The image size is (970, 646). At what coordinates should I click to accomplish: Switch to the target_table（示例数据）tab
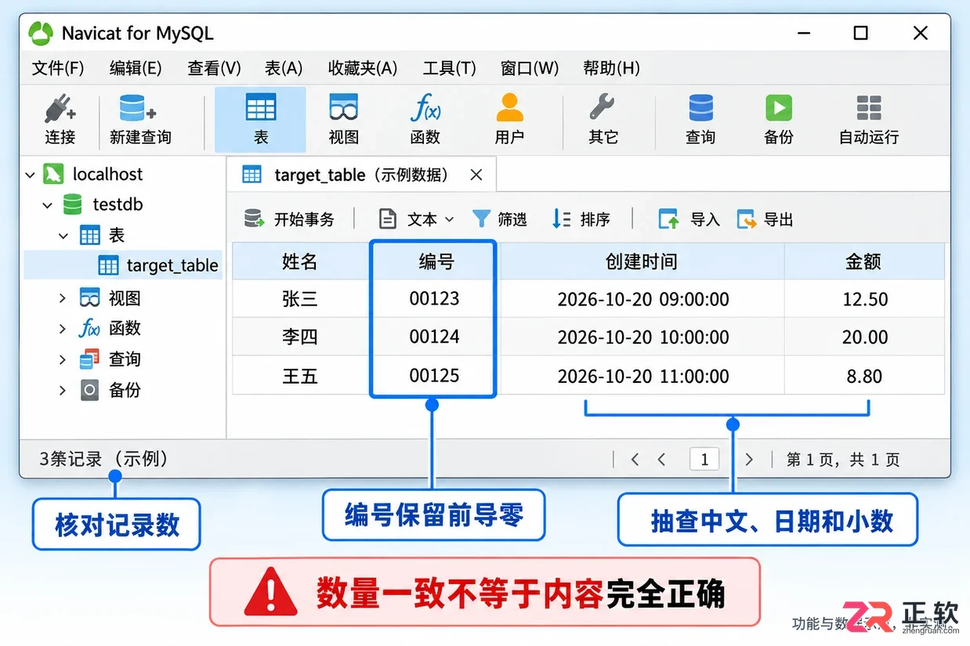(x=361, y=175)
